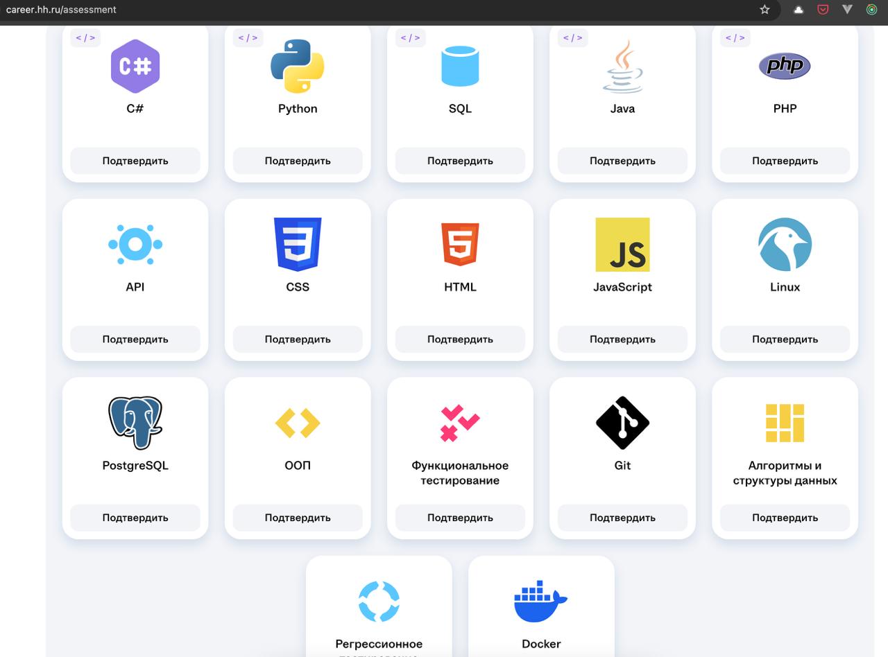The width and height of the screenshot is (888, 657).
Task: Click the JavaScript JS logo
Action: click(622, 244)
